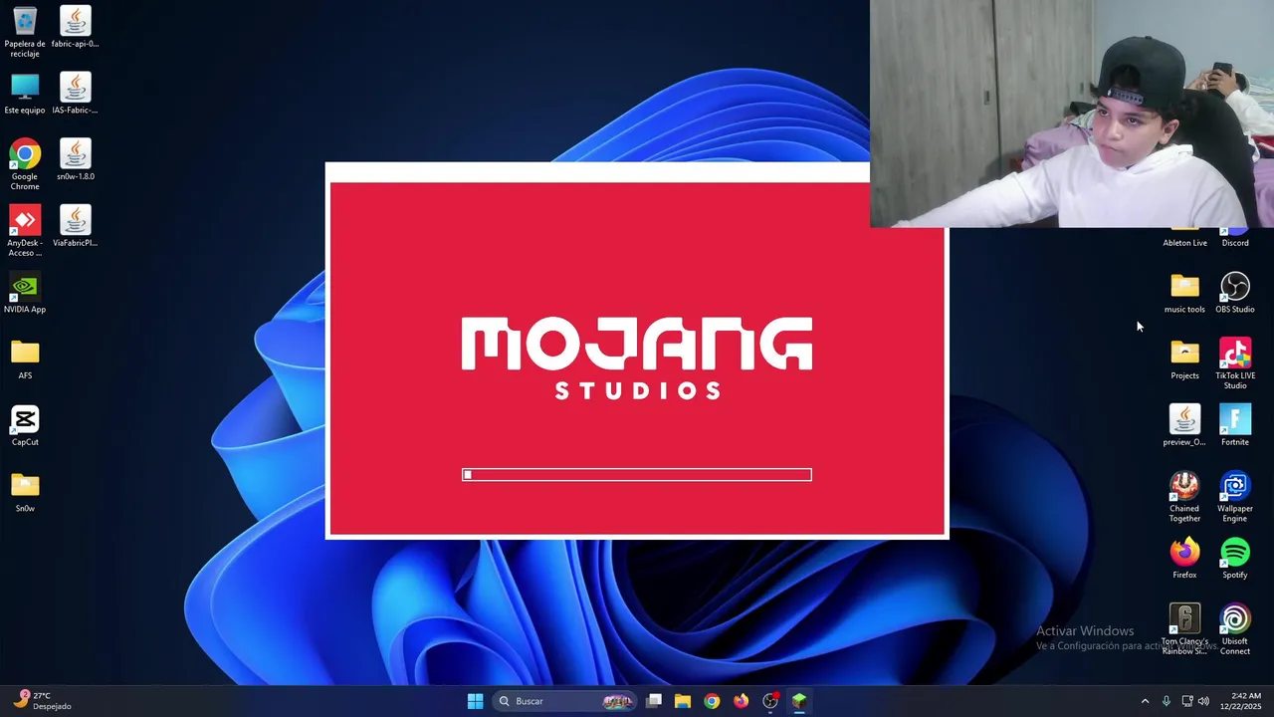Select the TikTok LIVE Studio shortcut

1235,363
